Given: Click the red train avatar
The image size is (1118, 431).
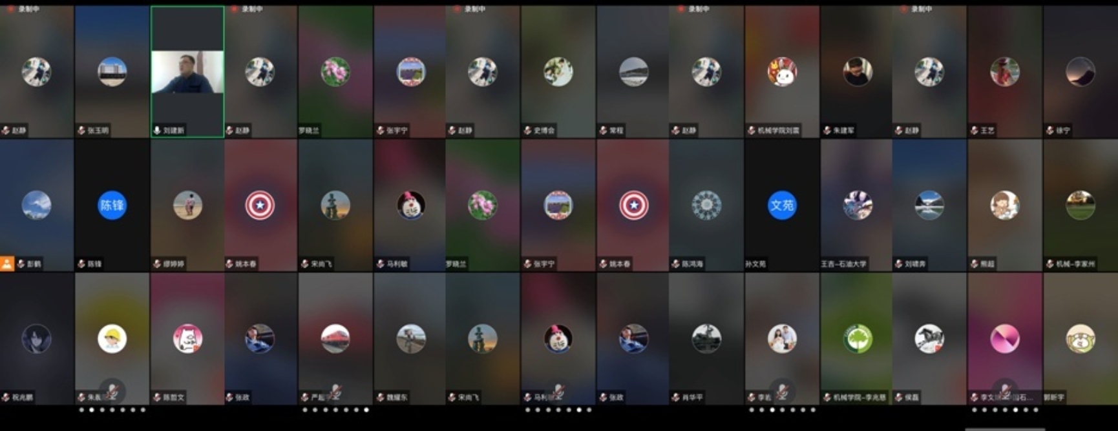Looking at the screenshot, I should (335, 339).
